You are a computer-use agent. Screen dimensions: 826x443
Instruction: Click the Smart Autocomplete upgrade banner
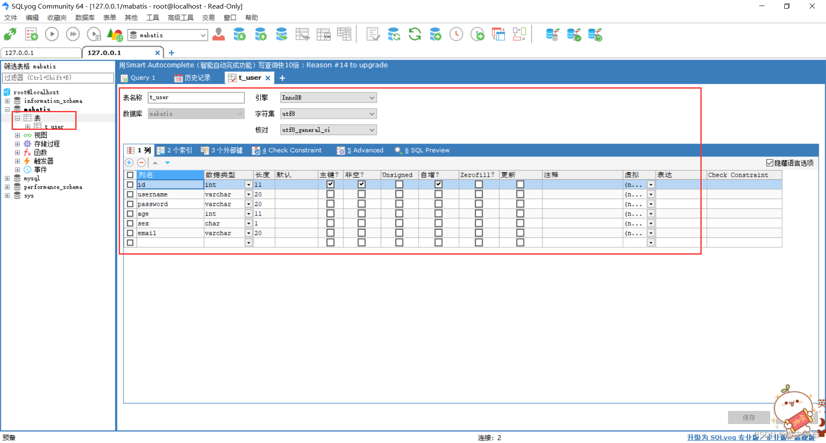pyautogui.click(x=253, y=65)
